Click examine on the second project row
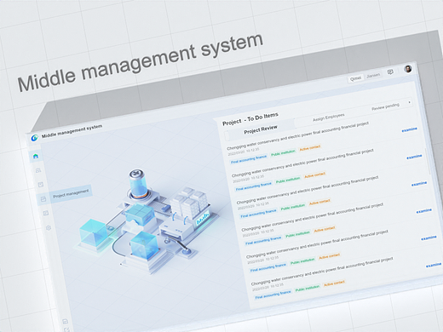This screenshot has width=443, height=332. [414, 157]
